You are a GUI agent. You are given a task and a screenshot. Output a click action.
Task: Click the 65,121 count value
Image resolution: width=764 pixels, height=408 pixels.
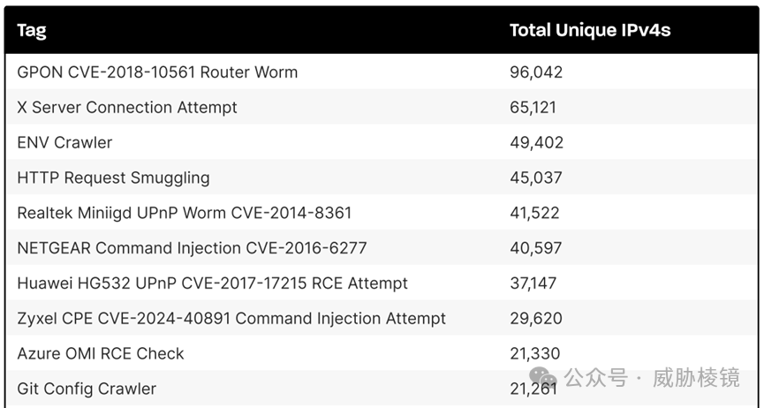[533, 107]
